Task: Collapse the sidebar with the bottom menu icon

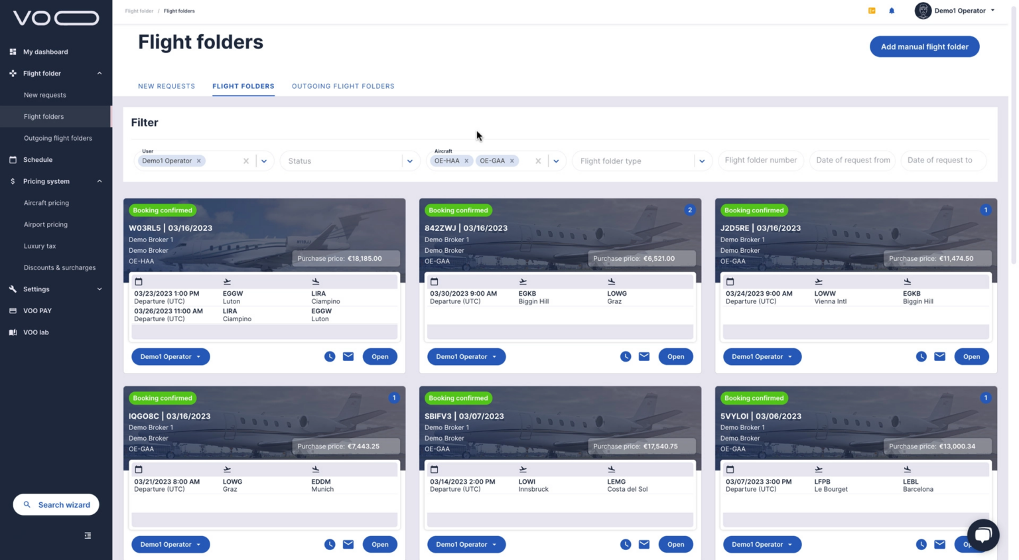Action: click(88, 535)
